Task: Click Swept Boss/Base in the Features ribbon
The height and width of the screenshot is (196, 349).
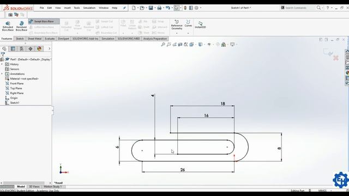Action: tap(44, 21)
